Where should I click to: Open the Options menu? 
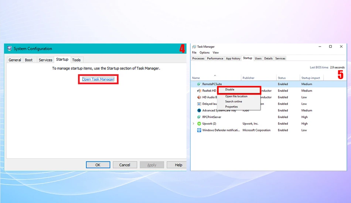204,52
